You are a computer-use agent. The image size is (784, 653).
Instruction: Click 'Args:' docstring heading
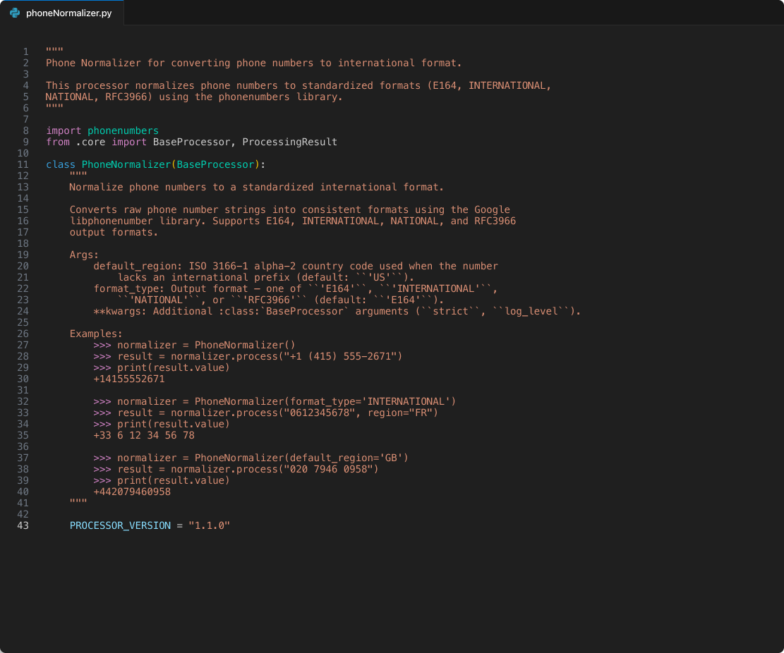coord(84,255)
